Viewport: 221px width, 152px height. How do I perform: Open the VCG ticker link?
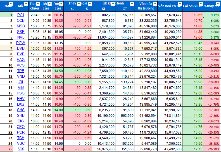click(21, 65)
